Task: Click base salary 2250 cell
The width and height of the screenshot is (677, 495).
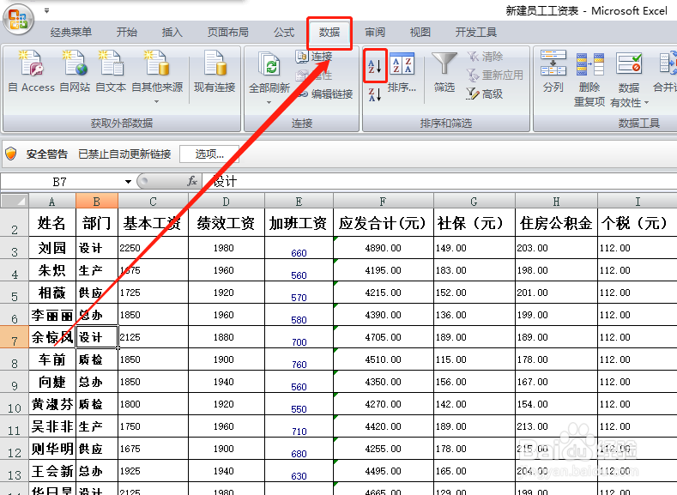Action: tap(153, 248)
